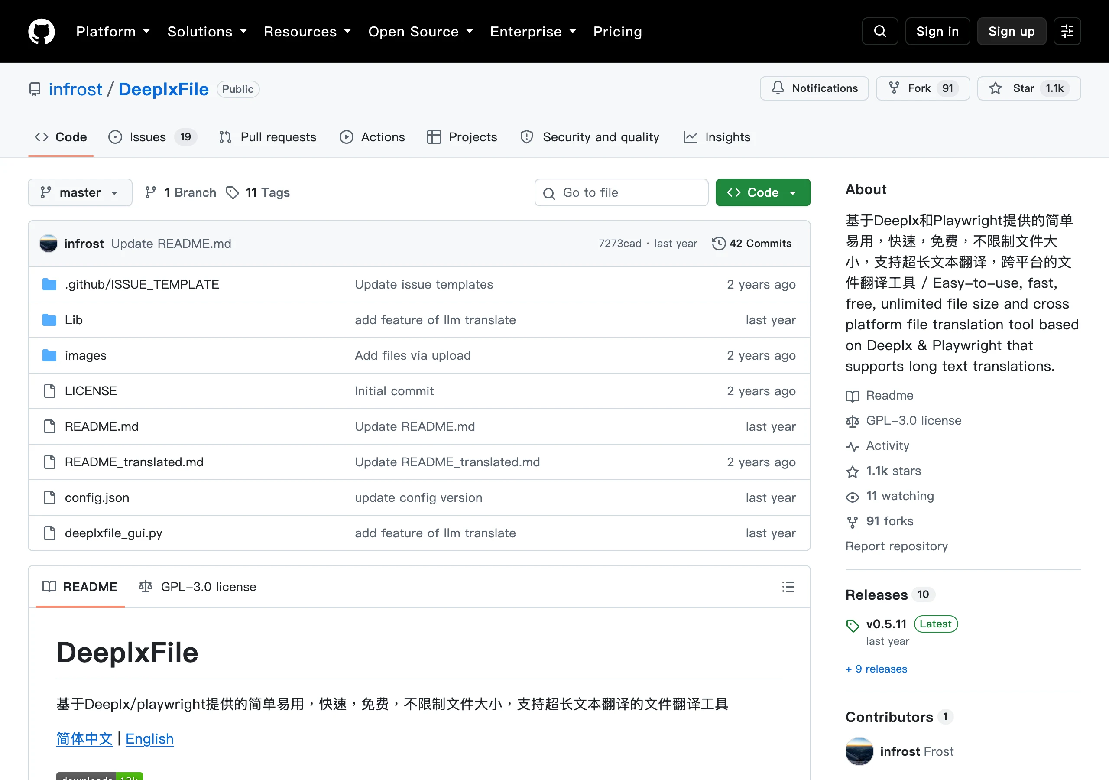Click the Sign in button
Screen dimensions: 1109x780
pos(937,31)
